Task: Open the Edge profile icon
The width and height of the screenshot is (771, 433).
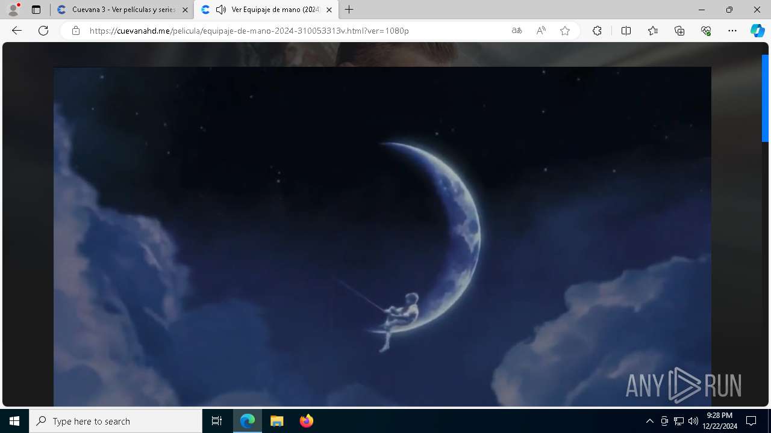Action: [x=13, y=10]
